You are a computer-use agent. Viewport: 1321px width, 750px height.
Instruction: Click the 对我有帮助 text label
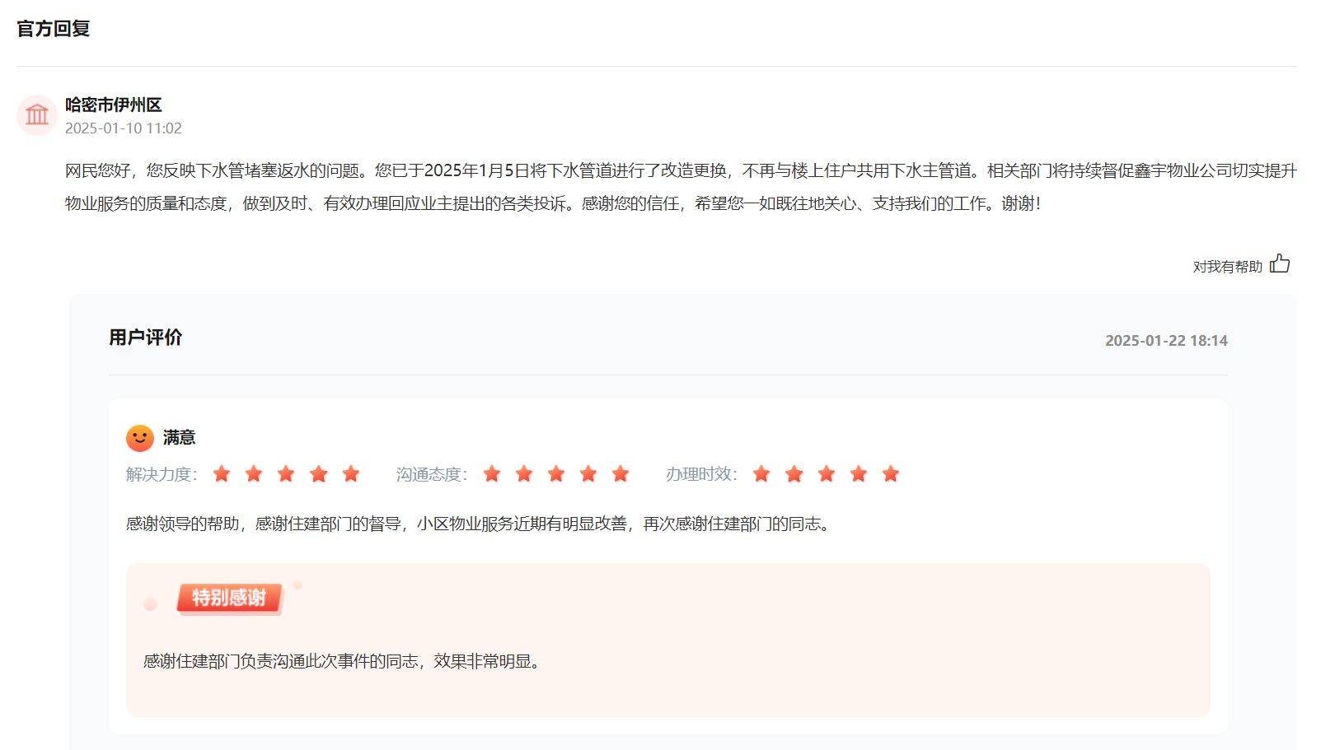pos(1227,267)
